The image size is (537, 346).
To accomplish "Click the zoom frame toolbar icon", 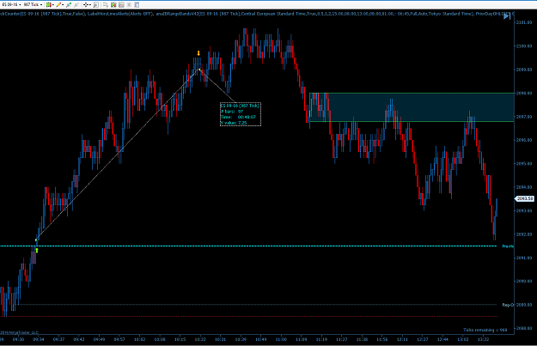I will coord(96,5).
